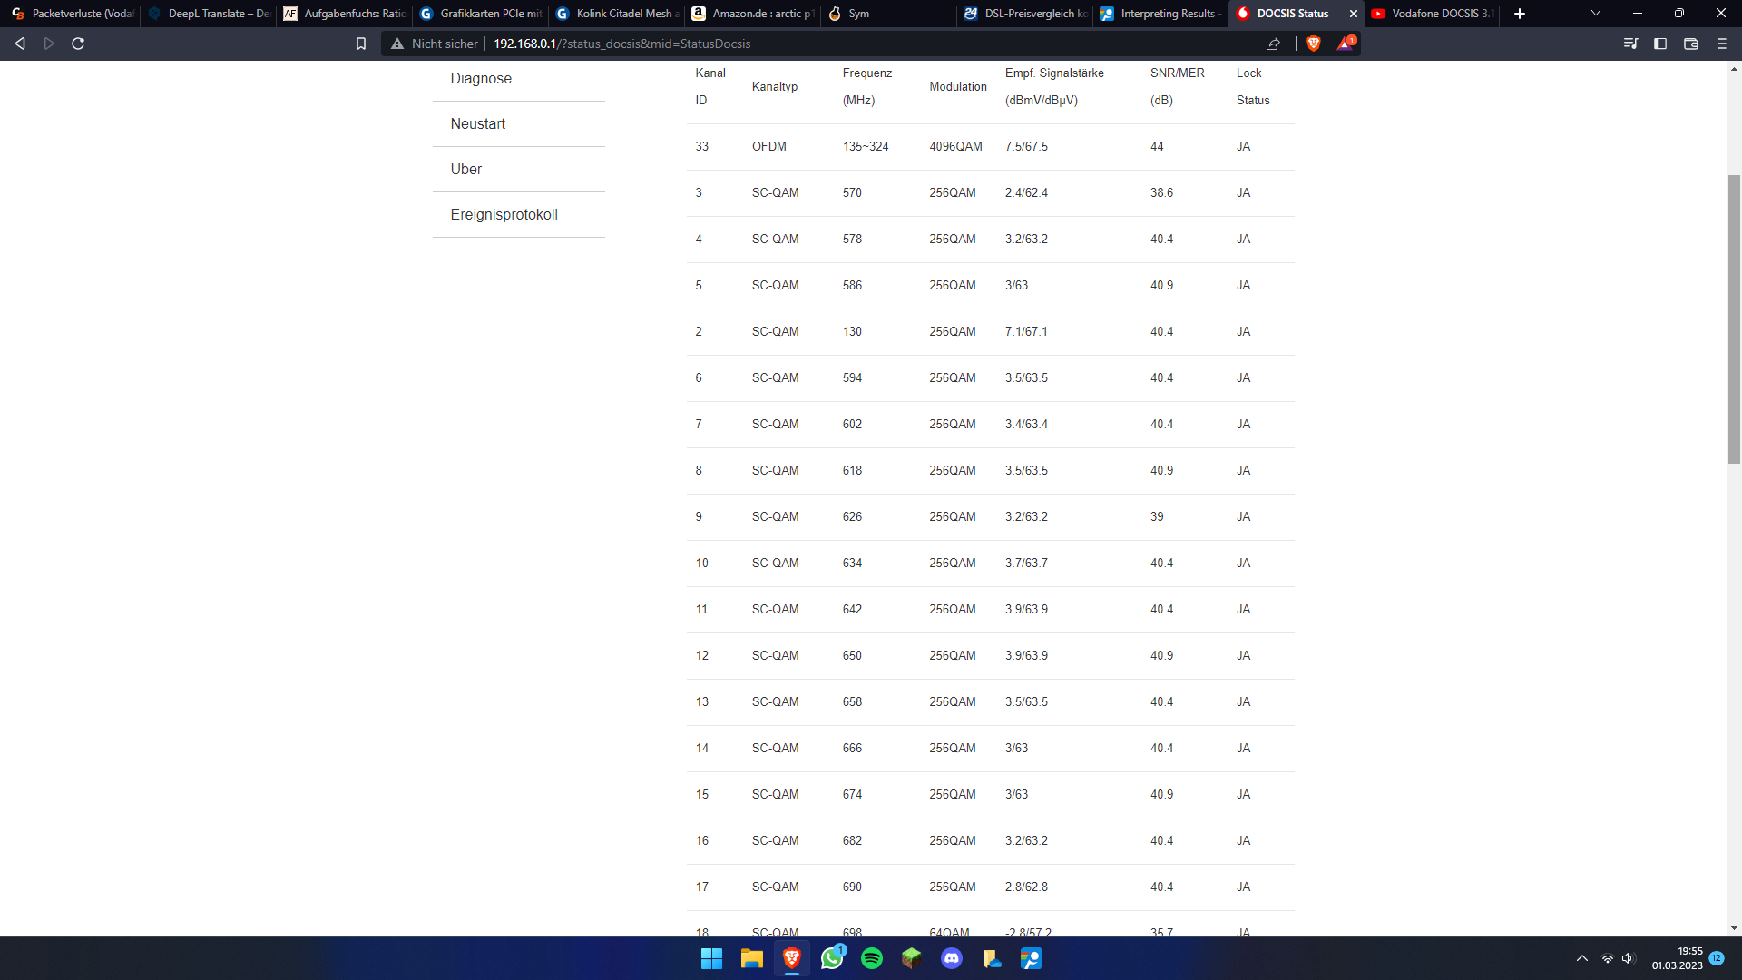Show hidden system tray icons
The height and width of the screenshot is (980, 1742).
click(1581, 957)
